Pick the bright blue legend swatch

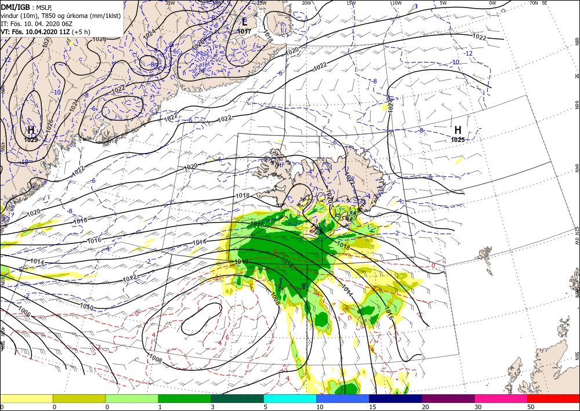343,398
